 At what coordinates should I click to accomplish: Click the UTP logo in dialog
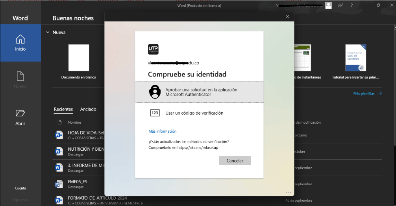coord(153,49)
